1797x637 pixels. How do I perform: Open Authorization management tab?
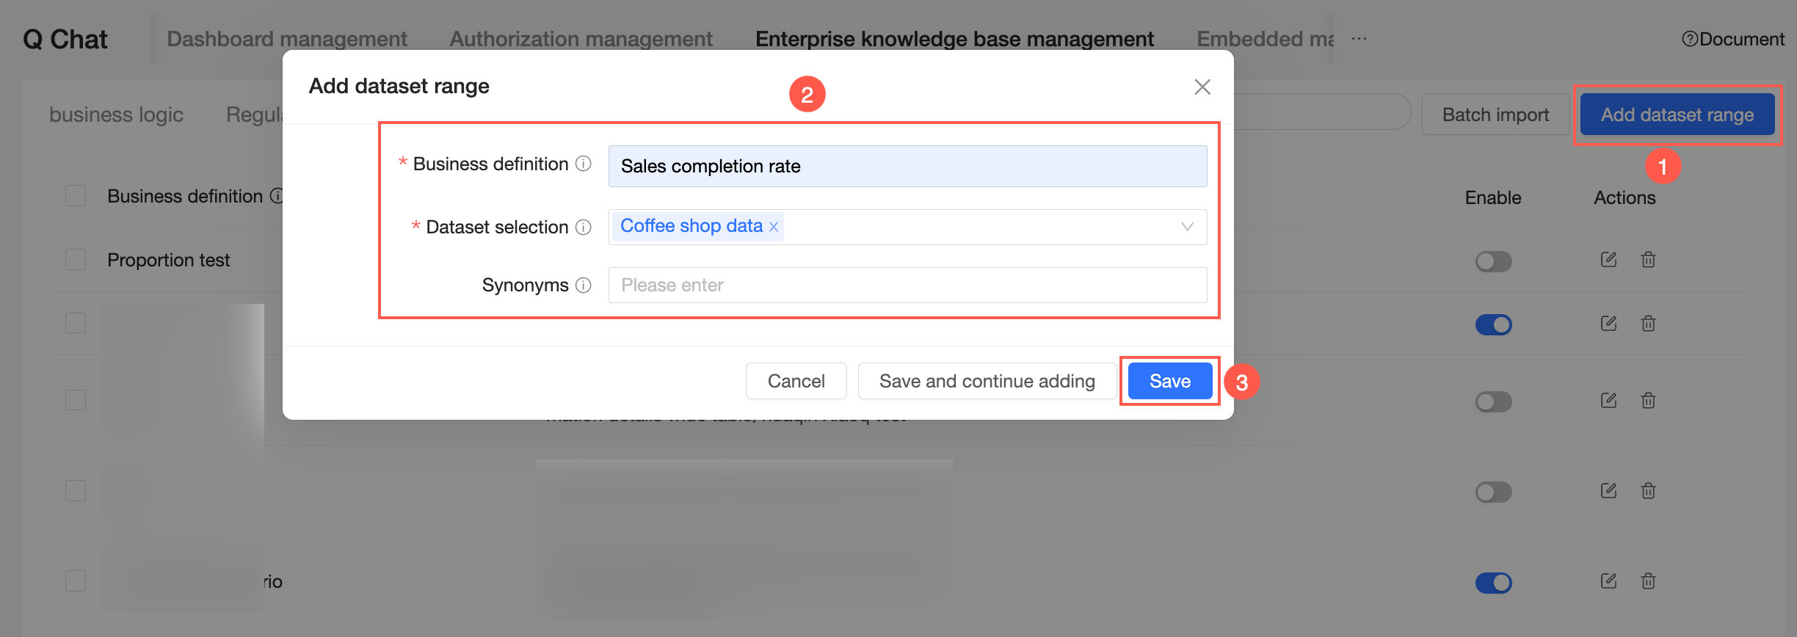point(581,39)
